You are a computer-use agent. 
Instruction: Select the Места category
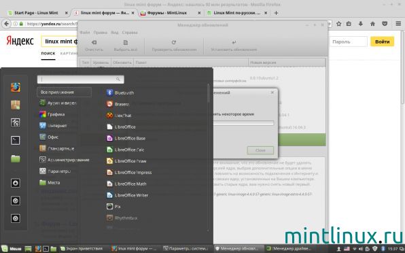point(50,182)
